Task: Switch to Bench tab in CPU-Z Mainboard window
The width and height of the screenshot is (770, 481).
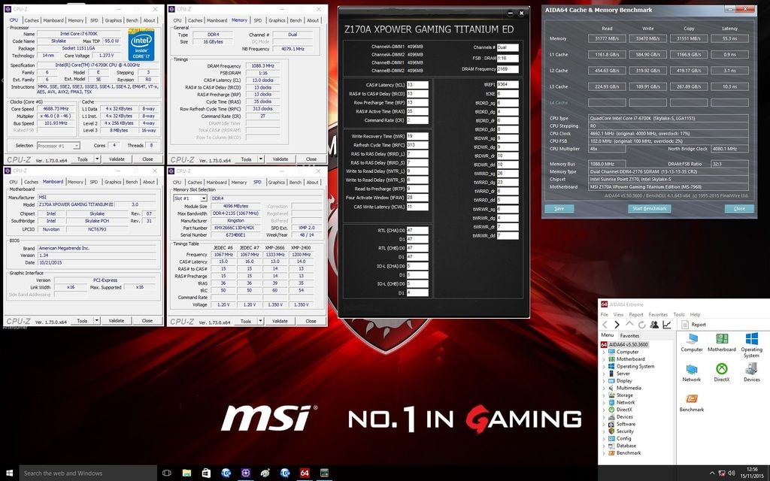Action: [132, 182]
